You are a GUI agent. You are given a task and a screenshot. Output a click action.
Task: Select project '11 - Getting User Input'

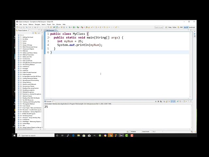click(x=26, y=37)
